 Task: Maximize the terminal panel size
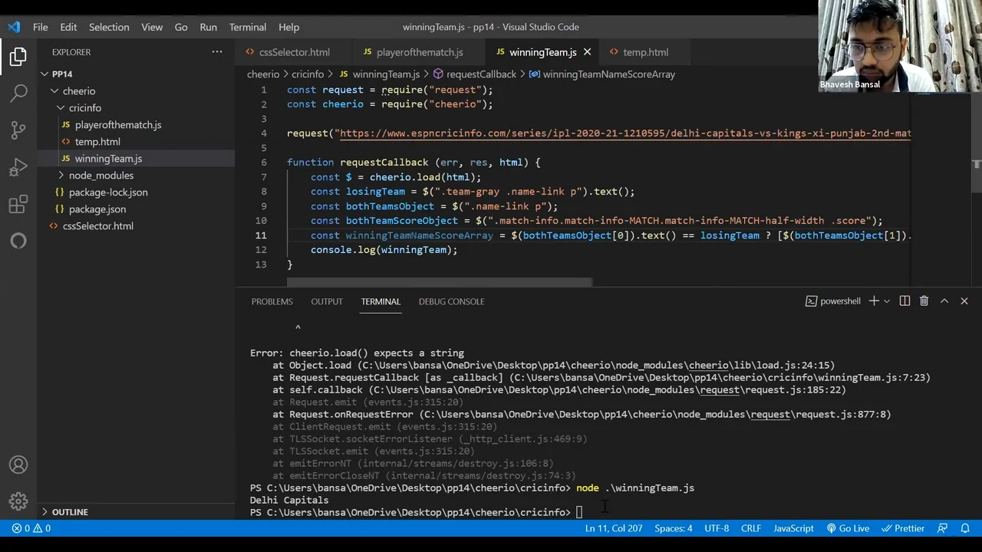click(944, 301)
